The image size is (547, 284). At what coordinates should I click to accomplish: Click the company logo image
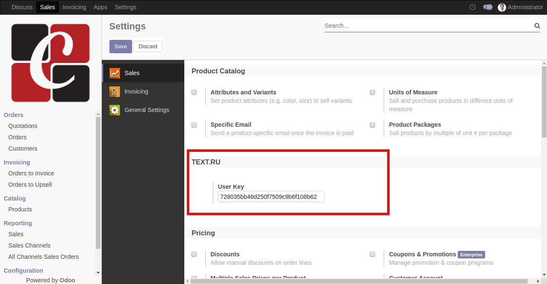[x=50, y=63]
